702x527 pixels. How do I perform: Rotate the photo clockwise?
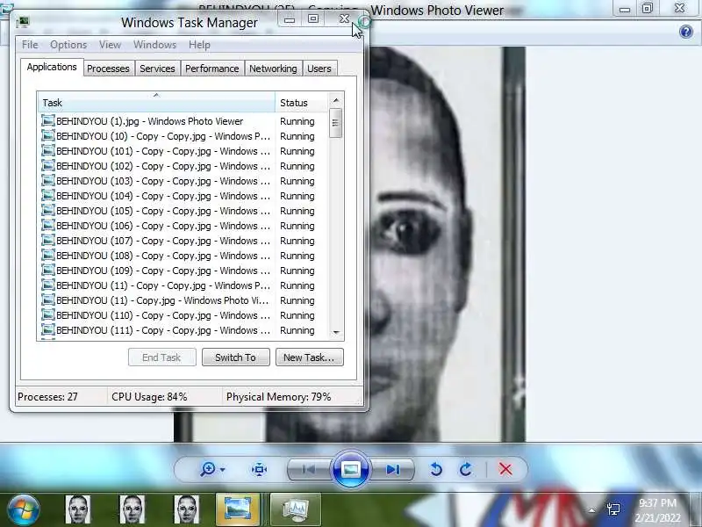tap(466, 469)
